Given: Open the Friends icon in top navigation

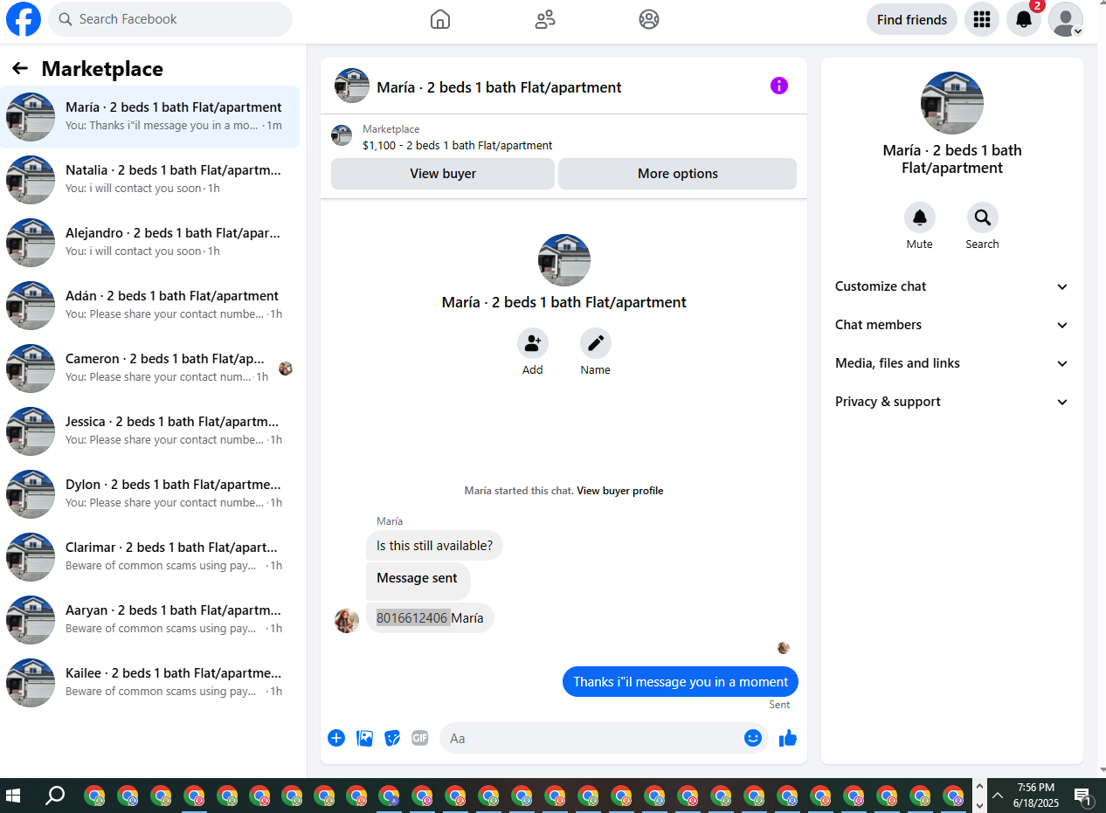Looking at the screenshot, I should [x=545, y=19].
